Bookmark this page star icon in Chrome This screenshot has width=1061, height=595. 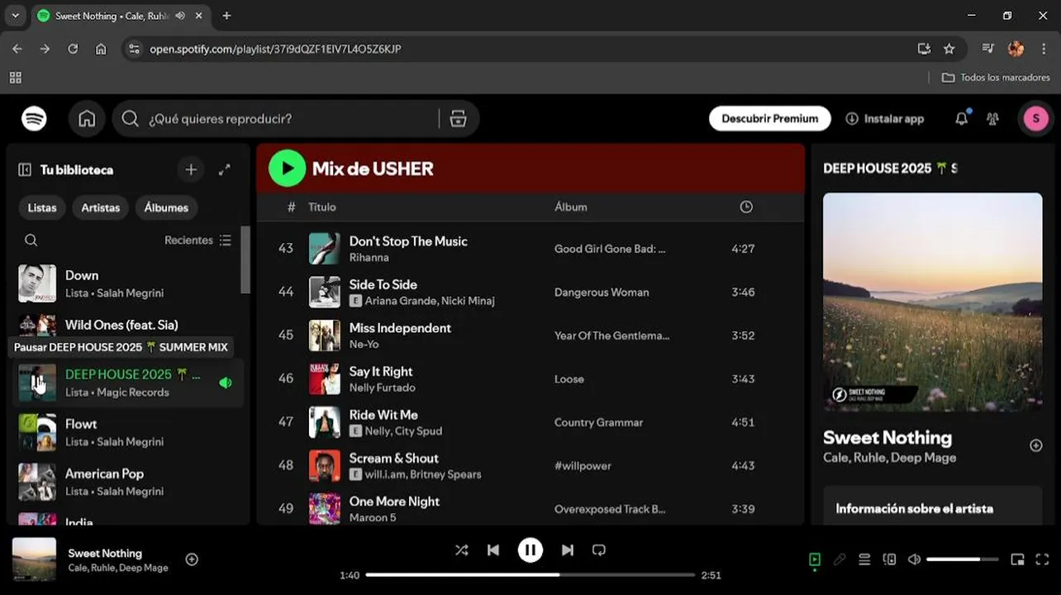tap(949, 49)
